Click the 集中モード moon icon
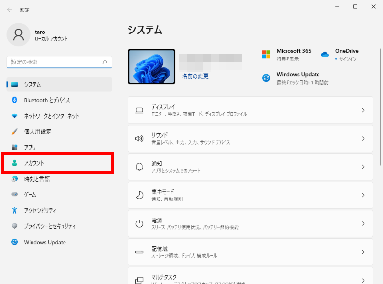Viewport: 383px width, 284px height. pos(139,195)
